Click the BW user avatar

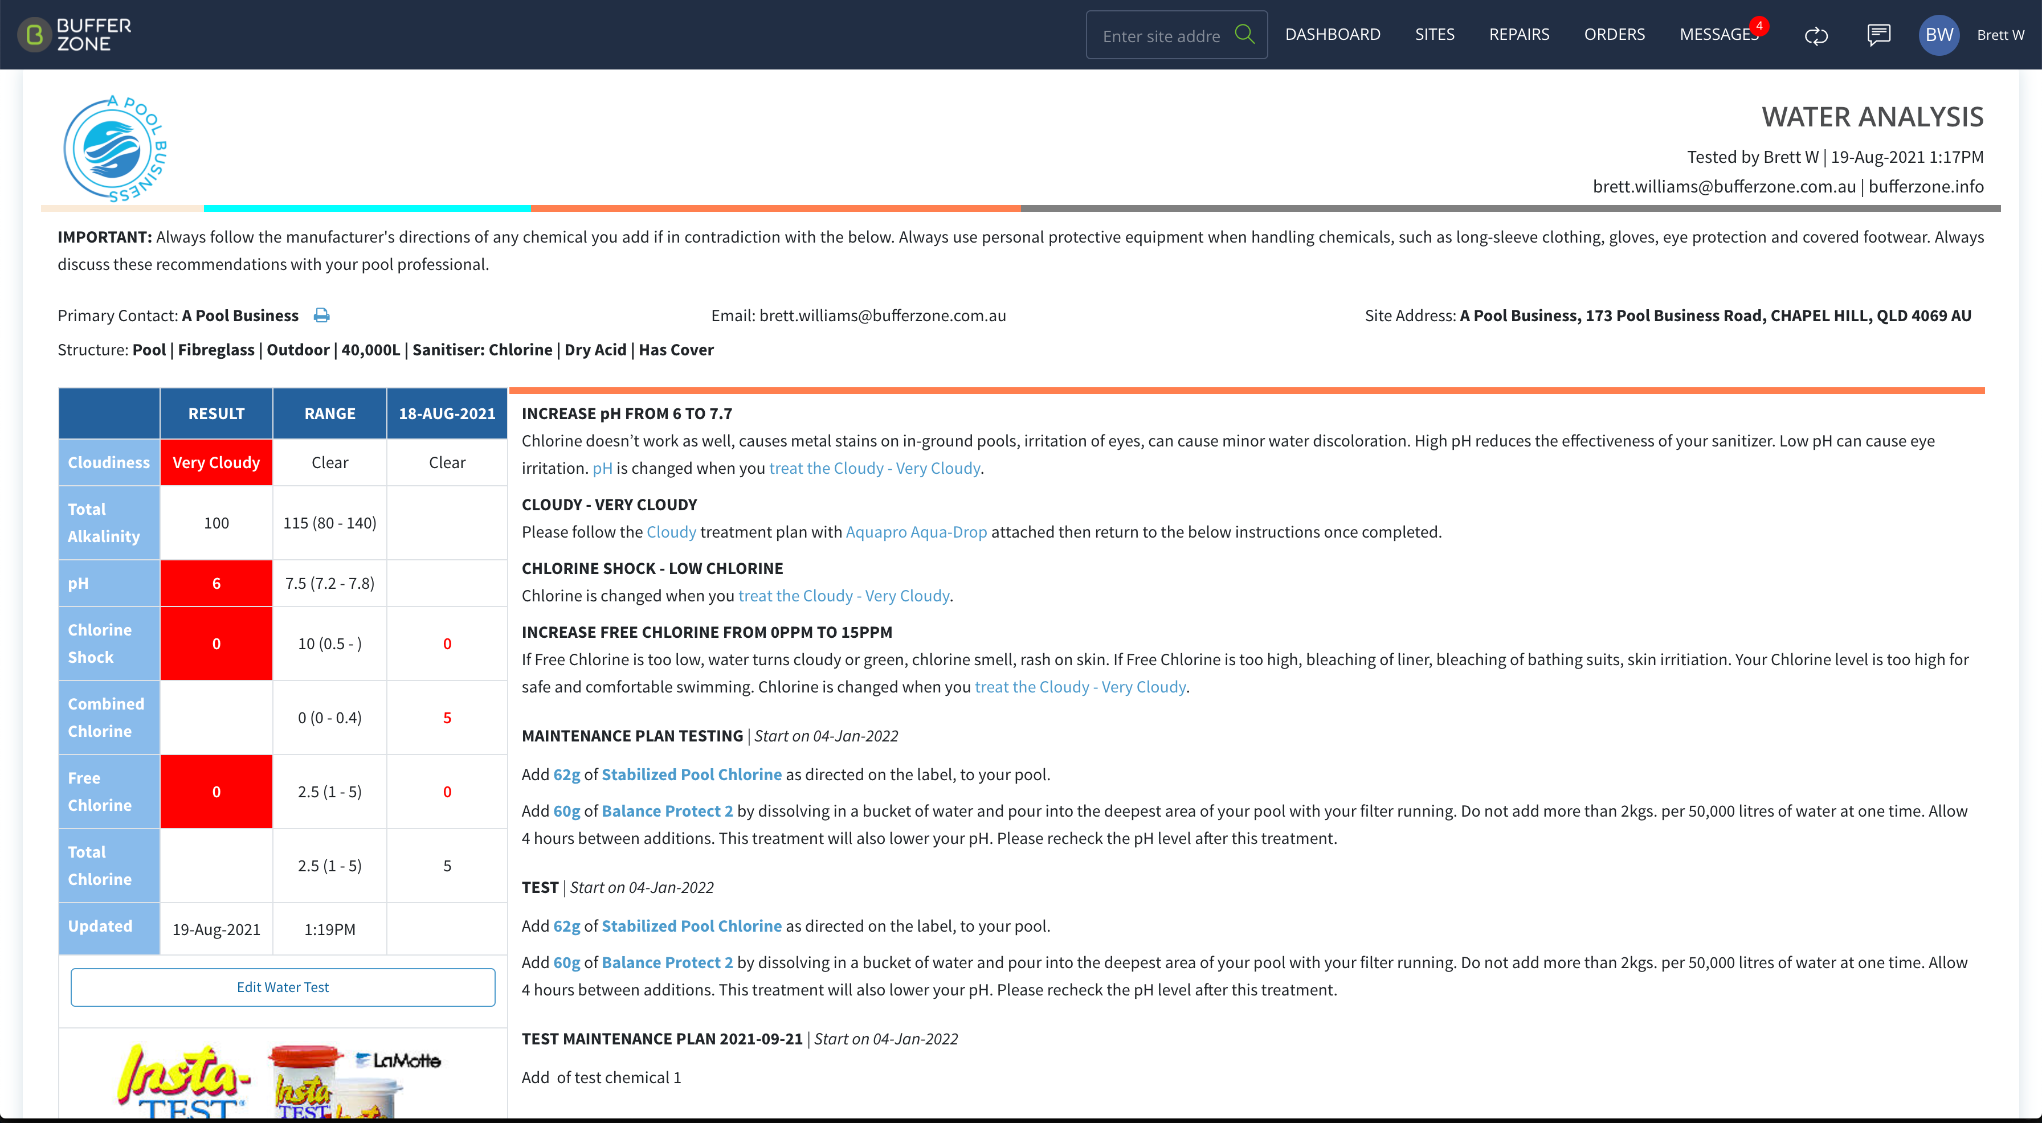[1939, 35]
